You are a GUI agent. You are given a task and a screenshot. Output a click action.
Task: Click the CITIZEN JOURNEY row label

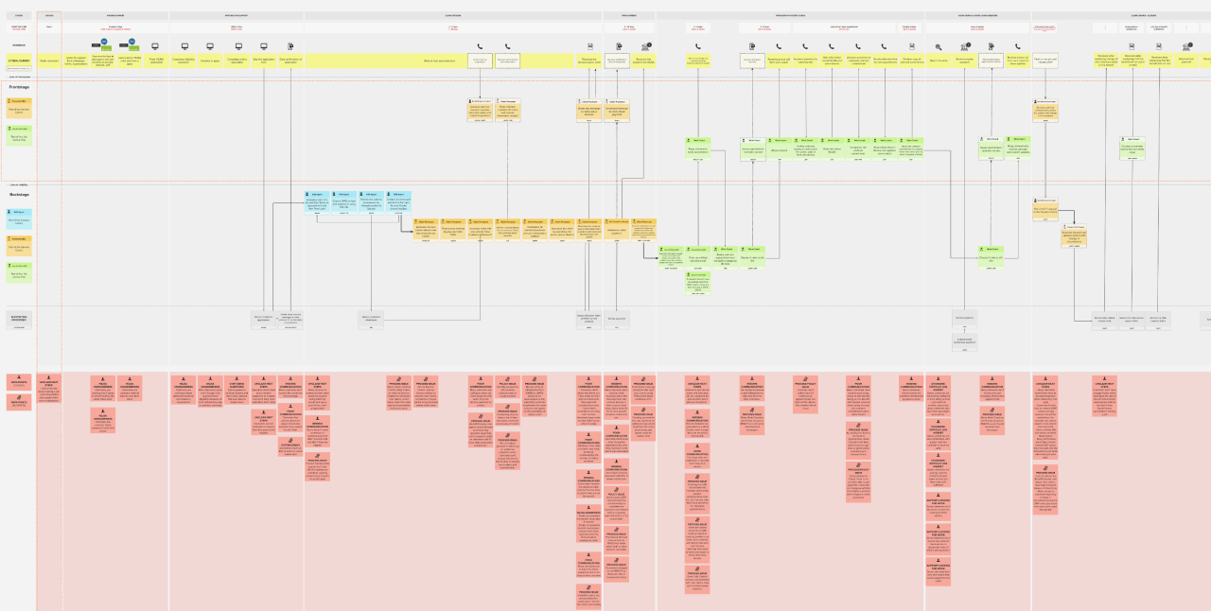click(19, 61)
